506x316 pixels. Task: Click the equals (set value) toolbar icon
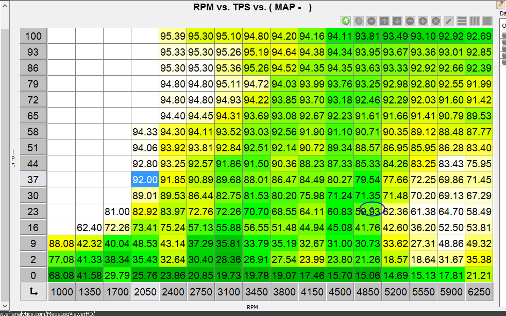tap(372, 21)
